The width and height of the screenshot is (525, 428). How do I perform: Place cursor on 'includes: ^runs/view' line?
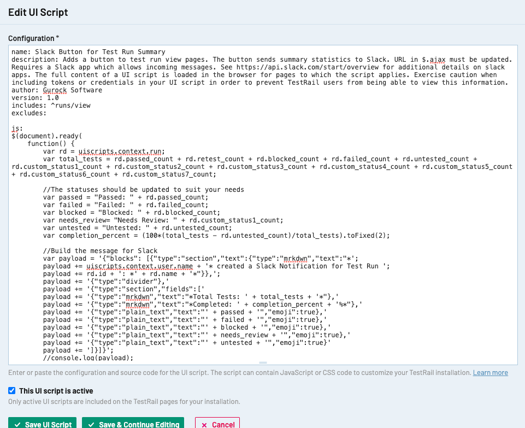pyautogui.click(x=51, y=105)
